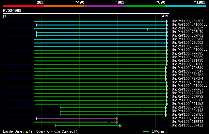Select the UniRef100_B9RA39 label
Viewport: 209px width, 134px height.
[187, 46]
